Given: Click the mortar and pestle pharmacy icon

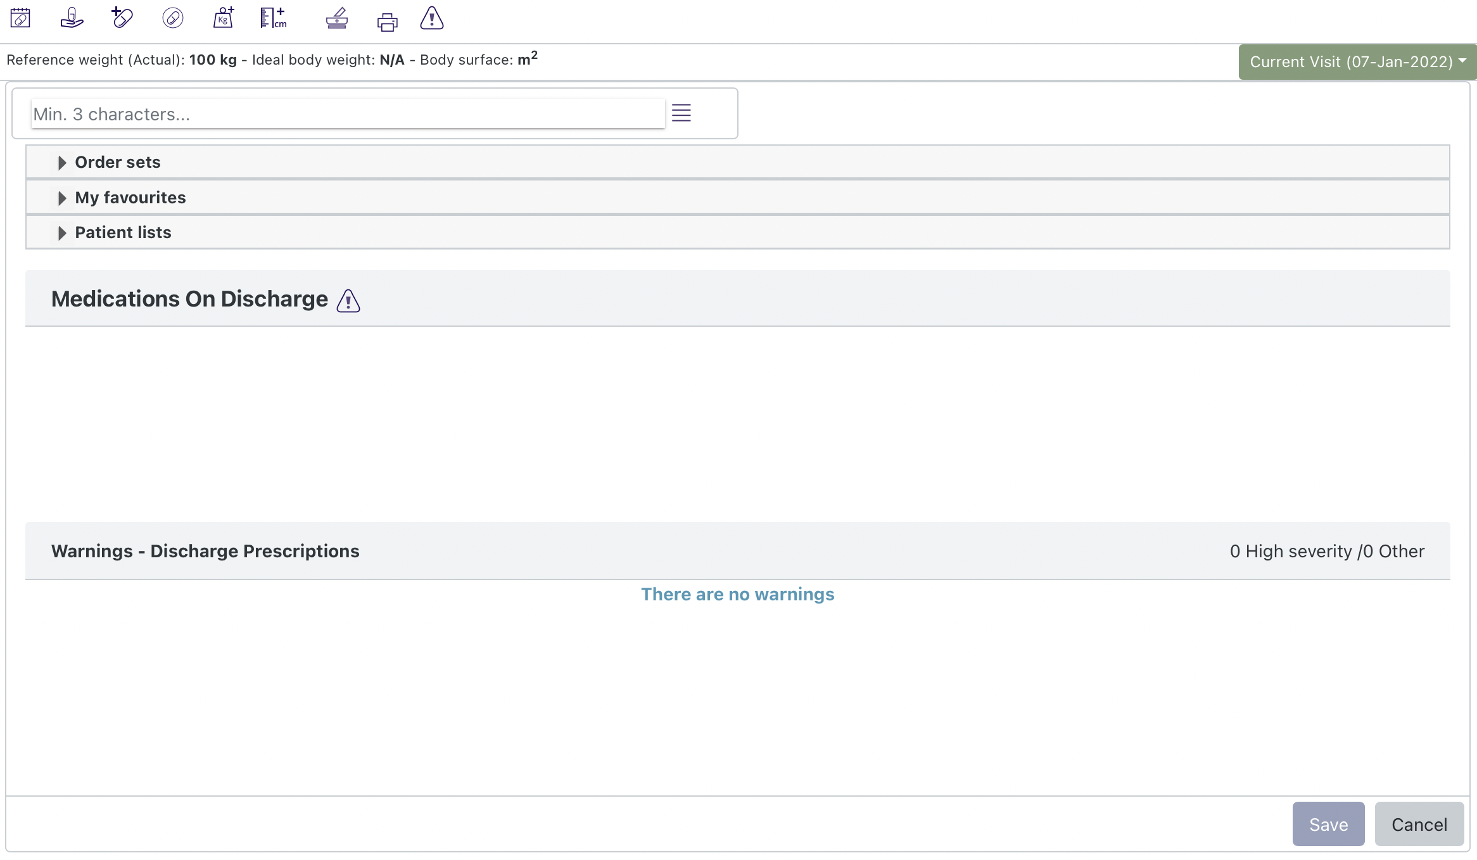Looking at the screenshot, I should tap(337, 18).
